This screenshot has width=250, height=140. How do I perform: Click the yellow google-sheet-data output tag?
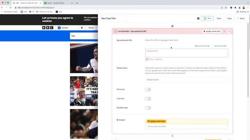pos(156,121)
